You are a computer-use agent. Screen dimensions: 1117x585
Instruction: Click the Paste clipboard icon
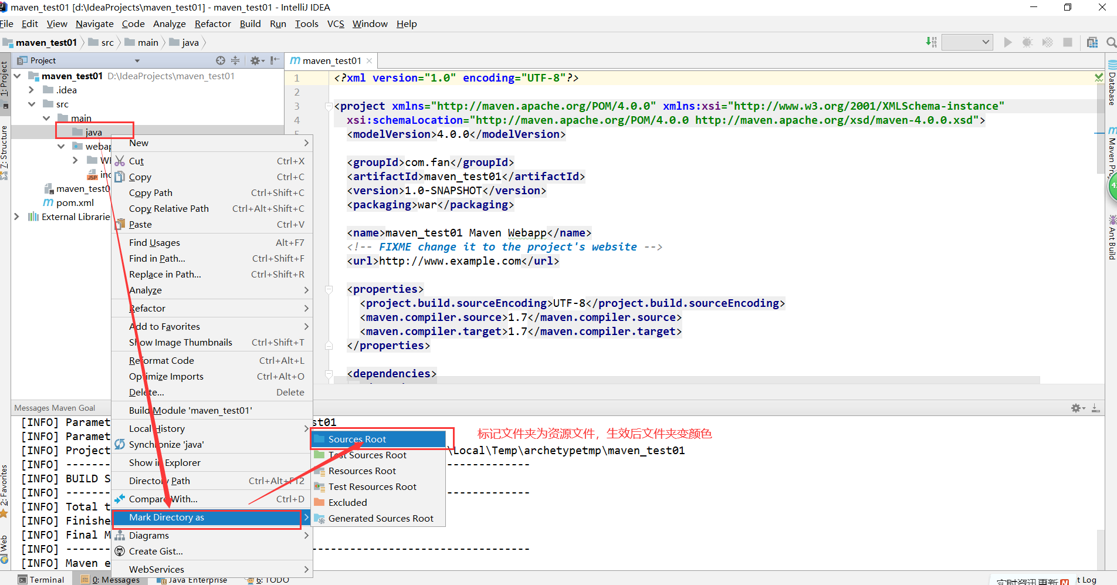tap(120, 224)
